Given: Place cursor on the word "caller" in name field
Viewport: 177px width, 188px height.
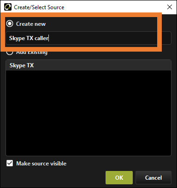Looking at the screenshot, I should click(x=41, y=38).
